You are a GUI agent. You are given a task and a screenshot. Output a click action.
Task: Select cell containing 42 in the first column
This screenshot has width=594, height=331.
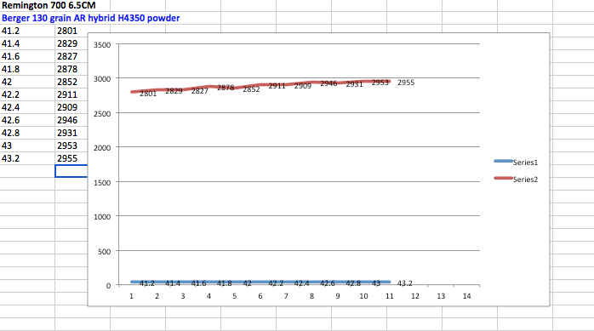point(27,82)
